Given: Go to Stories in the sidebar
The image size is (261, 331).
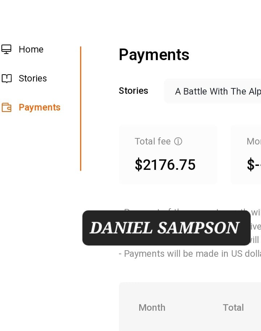Looking at the screenshot, I should pyautogui.click(x=33, y=78).
